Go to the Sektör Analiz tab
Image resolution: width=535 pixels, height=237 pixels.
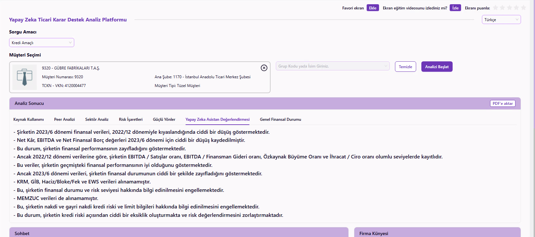[x=97, y=119]
